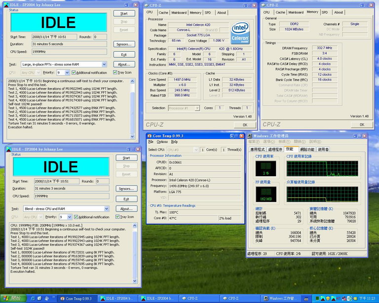
Task: Switch to About tab in Memory-tab CPU-Z window
Action: pyautogui.click(x=339, y=12)
